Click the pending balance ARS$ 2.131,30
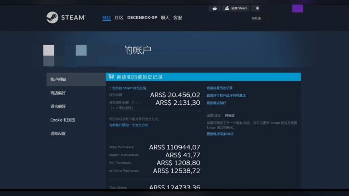 pyautogui.click(x=177, y=103)
